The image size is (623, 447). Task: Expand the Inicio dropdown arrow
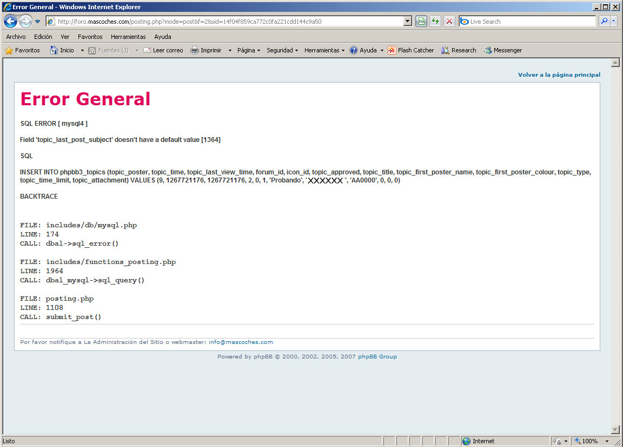(82, 50)
